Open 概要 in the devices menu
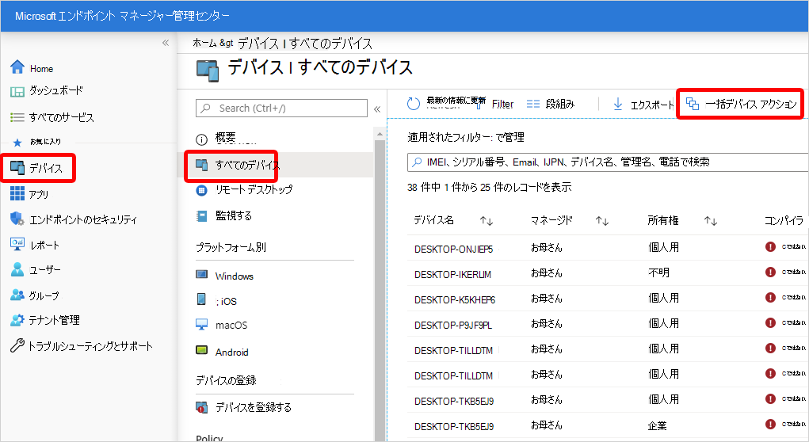This screenshot has width=809, height=442. pos(226,138)
